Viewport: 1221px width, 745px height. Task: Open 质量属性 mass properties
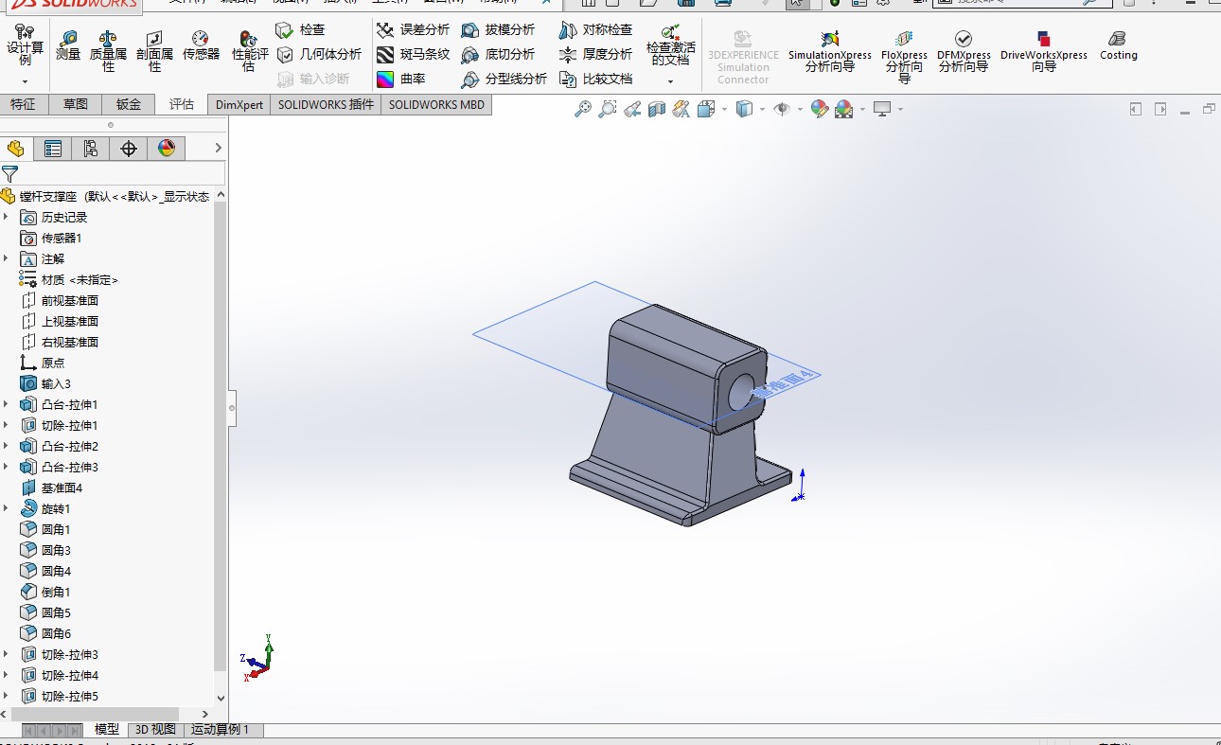[x=108, y=51]
